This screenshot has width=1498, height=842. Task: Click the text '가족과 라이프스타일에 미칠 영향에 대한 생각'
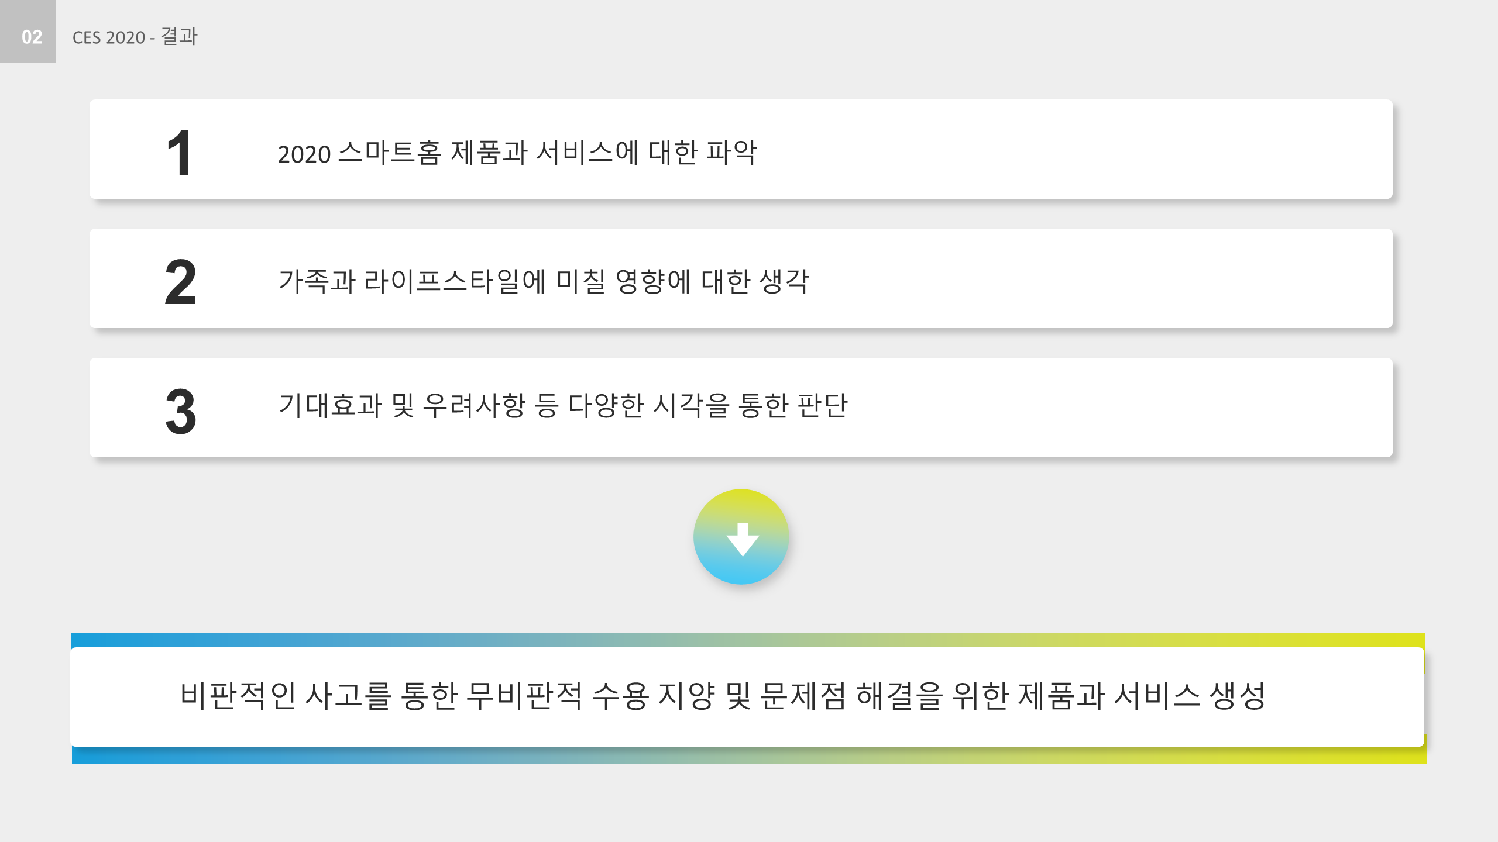(544, 281)
